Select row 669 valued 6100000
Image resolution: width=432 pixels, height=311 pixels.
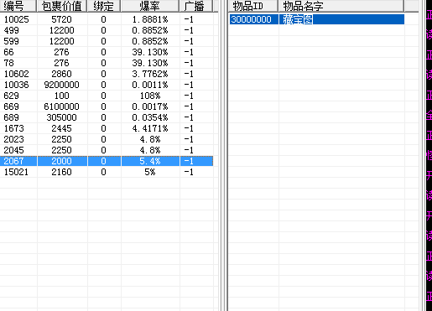pyautogui.click(x=107, y=106)
